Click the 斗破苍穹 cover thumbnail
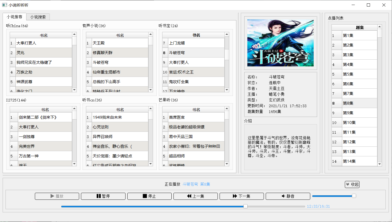This screenshot has width=392, height=222. pyautogui.click(x=280, y=43)
